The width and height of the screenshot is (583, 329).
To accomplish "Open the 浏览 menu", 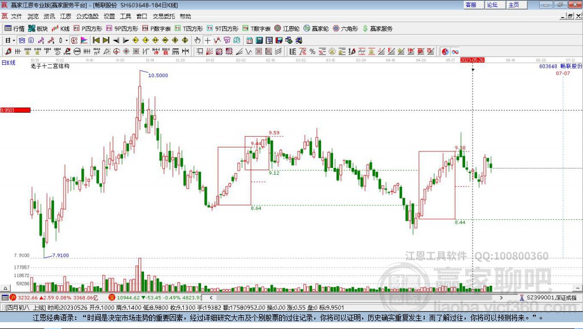I will (32, 16).
